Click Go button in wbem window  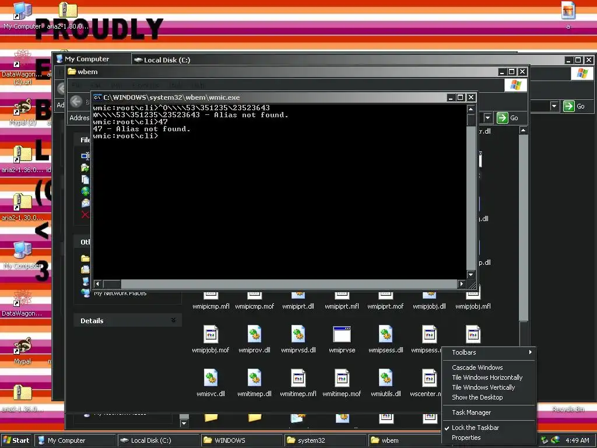[508, 118]
